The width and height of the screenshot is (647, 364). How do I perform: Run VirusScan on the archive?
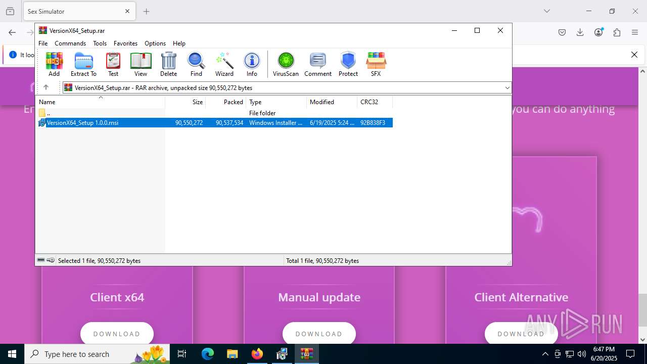[x=286, y=64]
